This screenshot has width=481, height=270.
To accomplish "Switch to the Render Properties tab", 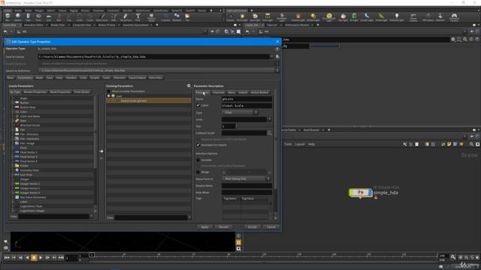I will (x=35, y=91).
